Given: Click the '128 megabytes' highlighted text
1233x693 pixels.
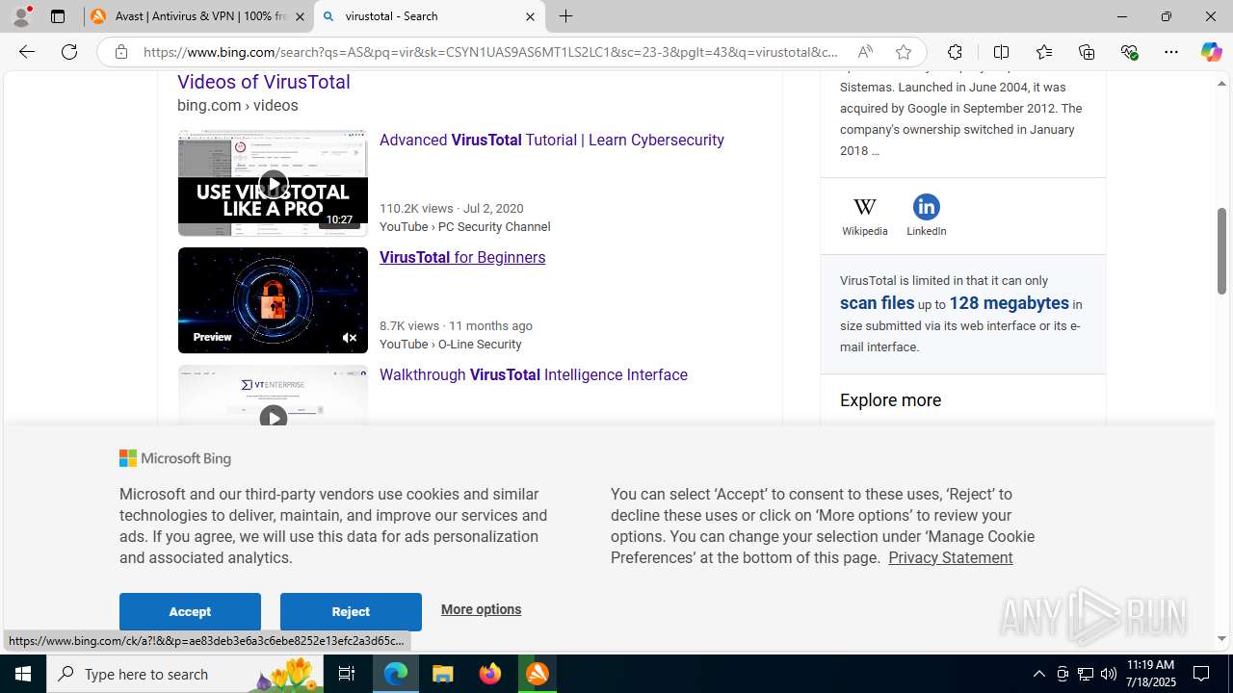Looking at the screenshot, I should coord(1009,303).
